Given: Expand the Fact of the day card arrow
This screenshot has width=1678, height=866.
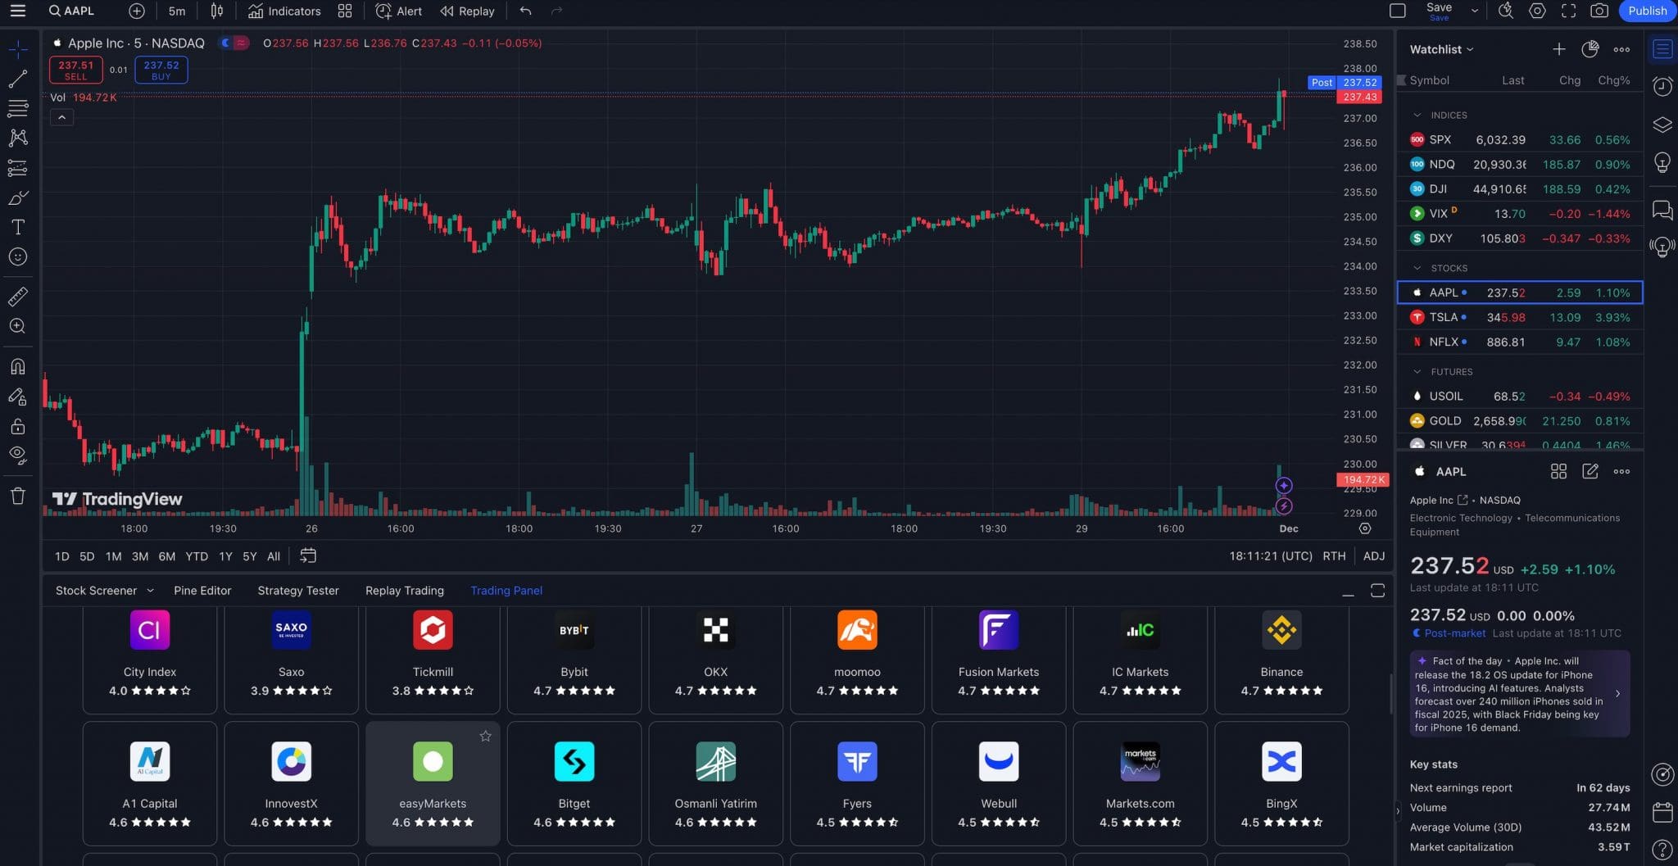Looking at the screenshot, I should tap(1617, 693).
